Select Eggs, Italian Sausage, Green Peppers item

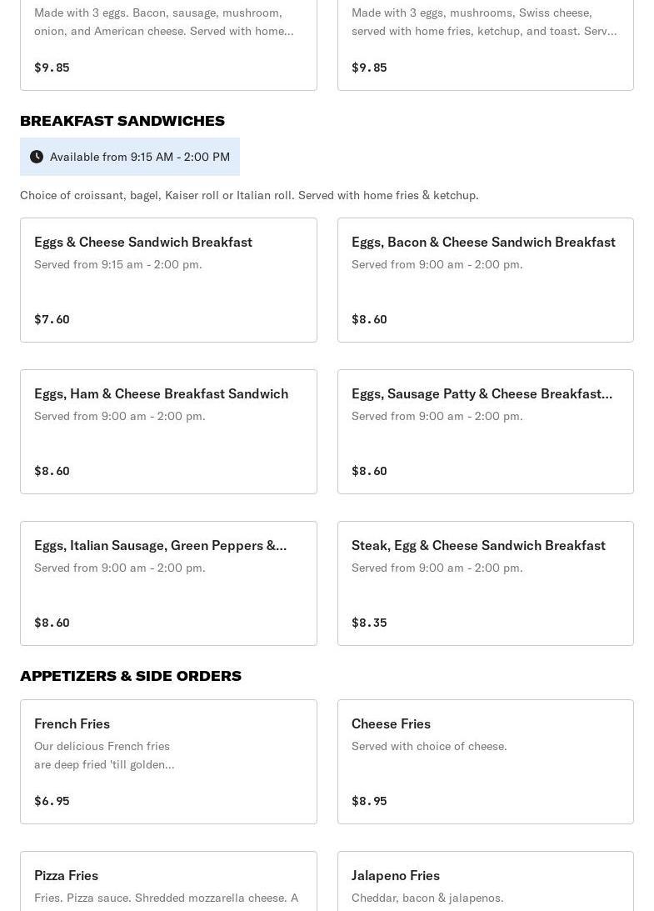(x=168, y=583)
